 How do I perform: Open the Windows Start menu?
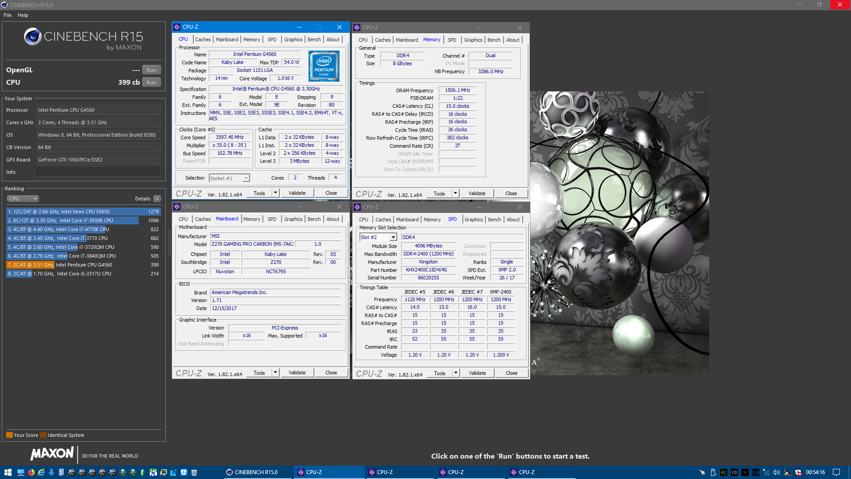tap(8, 472)
